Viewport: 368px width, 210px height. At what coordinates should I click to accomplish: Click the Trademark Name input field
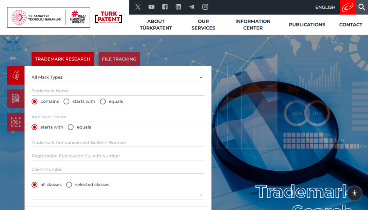coord(118,91)
